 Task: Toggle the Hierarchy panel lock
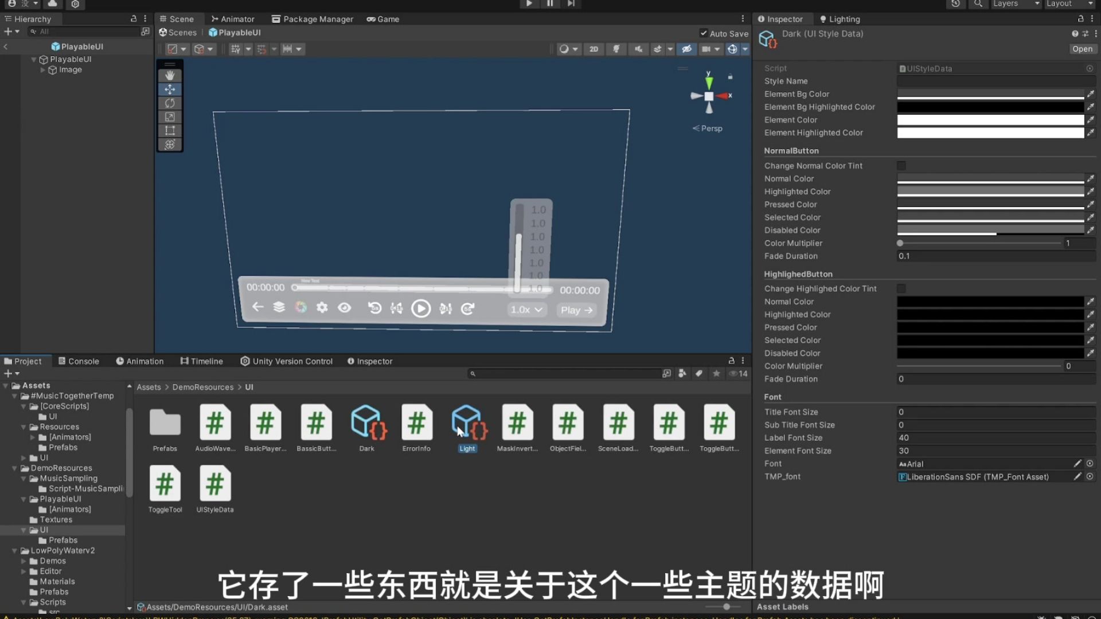pos(134,19)
